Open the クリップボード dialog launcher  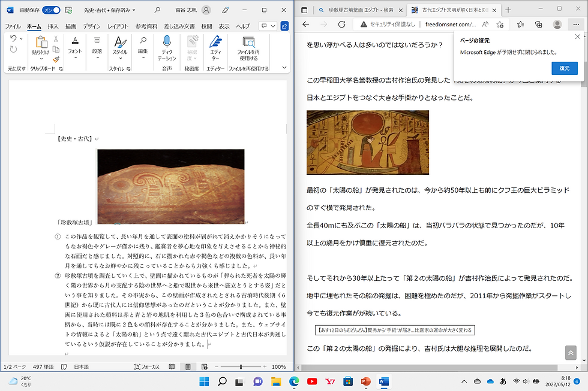(x=61, y=69)
